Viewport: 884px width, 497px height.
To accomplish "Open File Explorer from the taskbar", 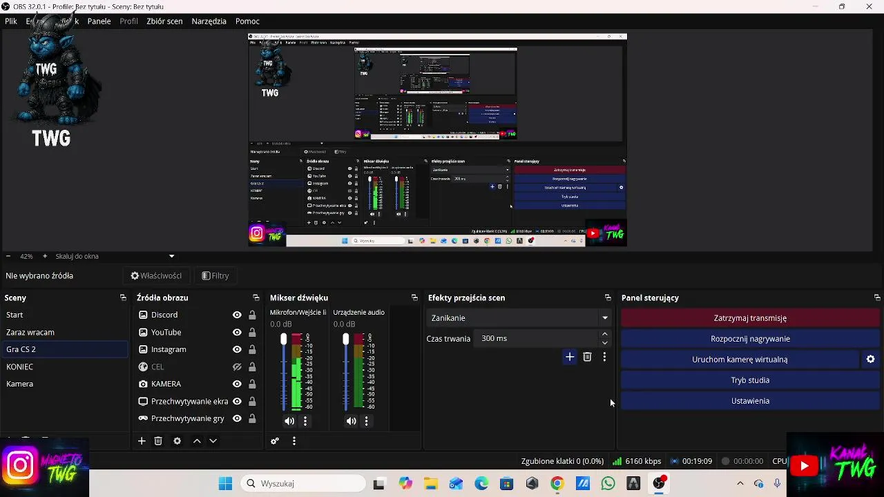I will click(431, 483).
